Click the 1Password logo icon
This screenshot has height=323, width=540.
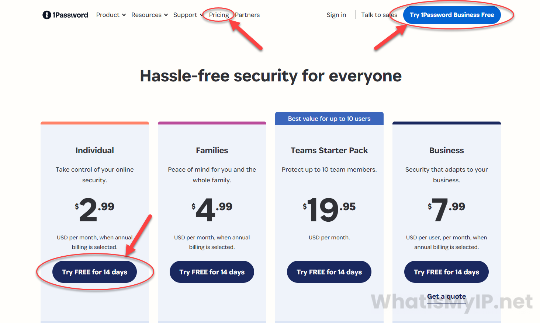pos(47,15)
